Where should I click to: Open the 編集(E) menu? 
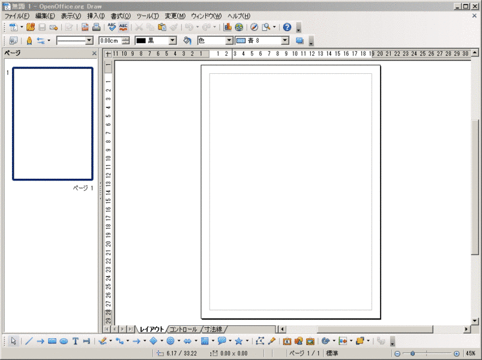coord(45,16)
